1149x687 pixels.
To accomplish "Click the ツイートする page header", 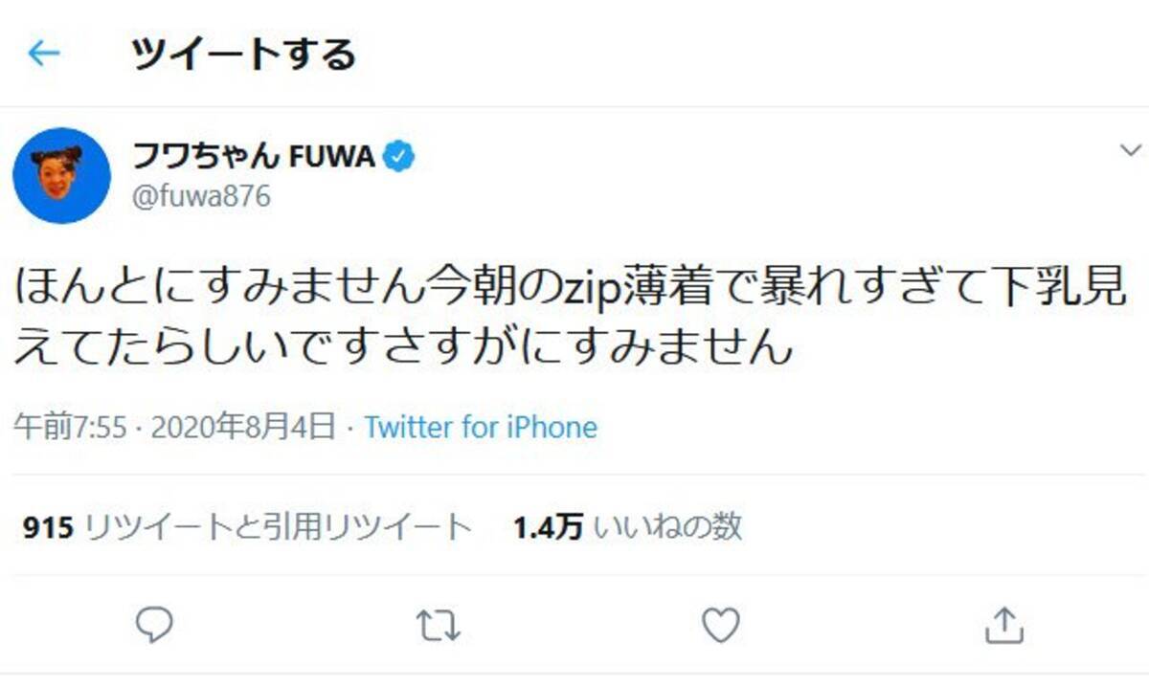I will (243, 54).
